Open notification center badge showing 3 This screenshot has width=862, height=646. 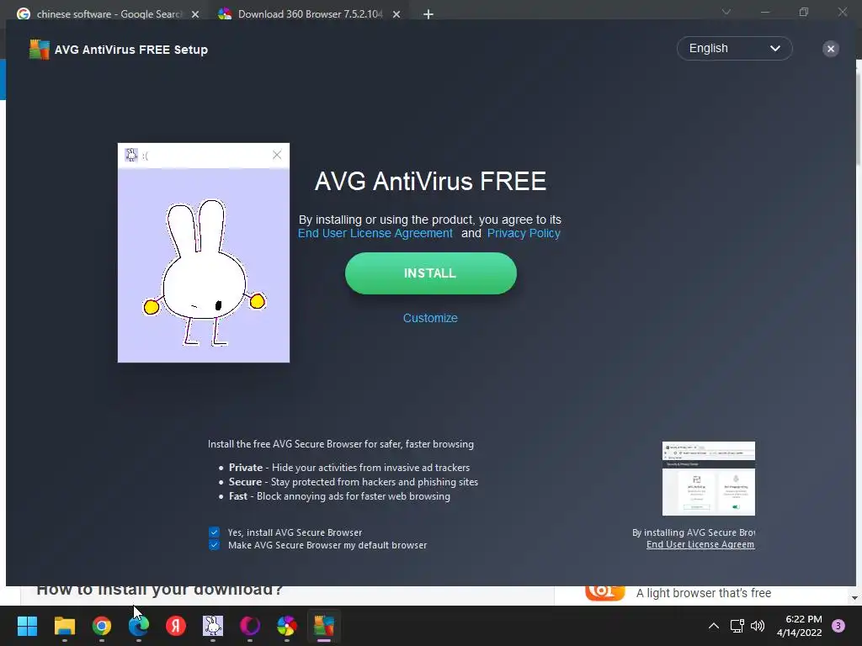[x=838, y=626]
